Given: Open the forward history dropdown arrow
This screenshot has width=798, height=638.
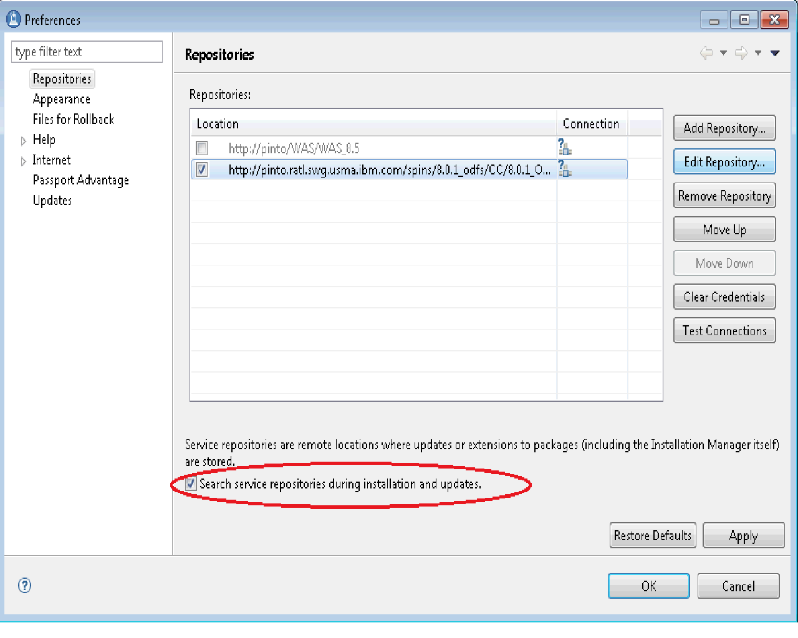Looking at the screenshot, I should point(758,53).
